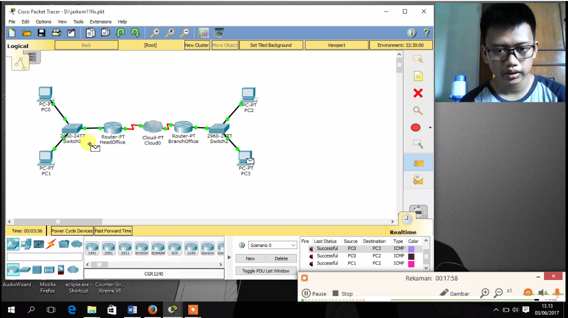Image resolution: width=568 pixels, height=318 pixels.
Task: Choose the Connections lightning category
Action: pos(51,244)
